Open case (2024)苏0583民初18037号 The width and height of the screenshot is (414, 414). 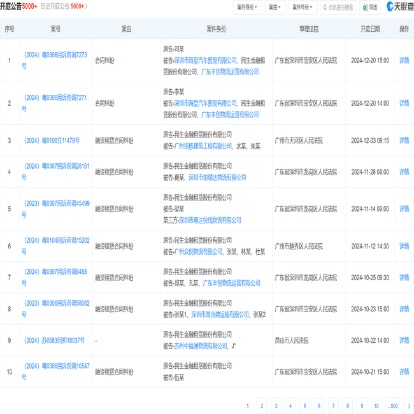(54, 340)
